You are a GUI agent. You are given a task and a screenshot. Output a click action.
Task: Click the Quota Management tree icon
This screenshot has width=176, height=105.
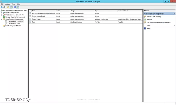coord(4,13)
